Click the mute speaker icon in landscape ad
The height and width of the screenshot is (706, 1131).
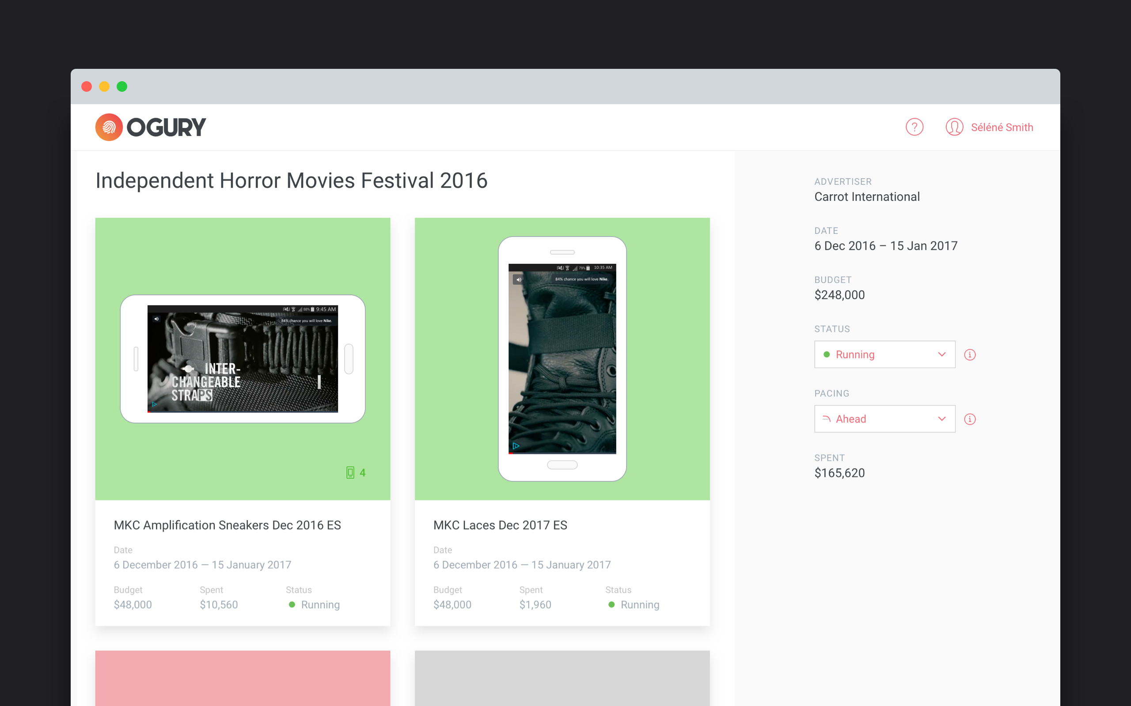point(156,319)
